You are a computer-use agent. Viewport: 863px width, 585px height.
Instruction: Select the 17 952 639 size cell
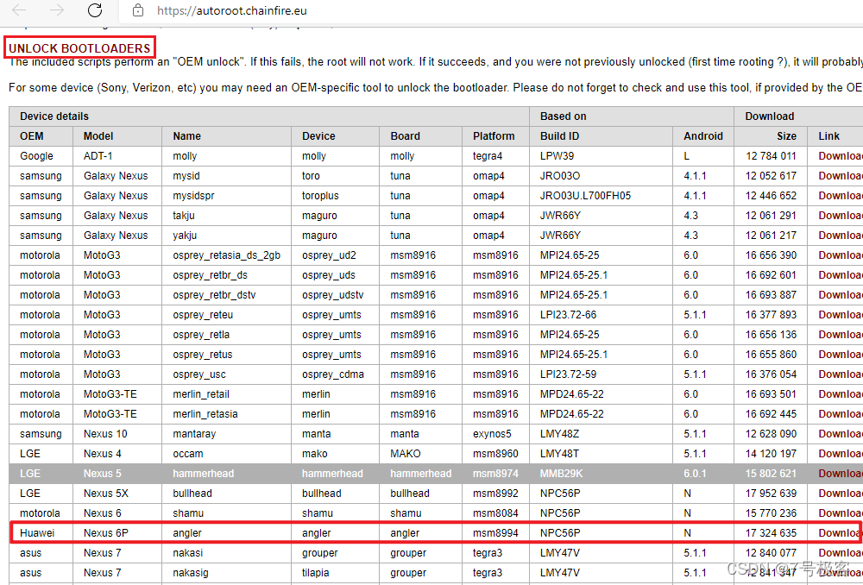click(x=771, y=493)
